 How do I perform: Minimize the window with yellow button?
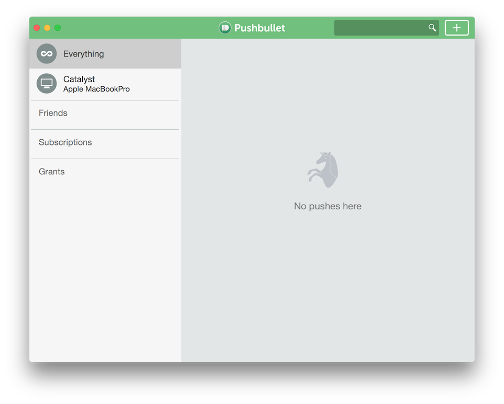tap(47, 28)
